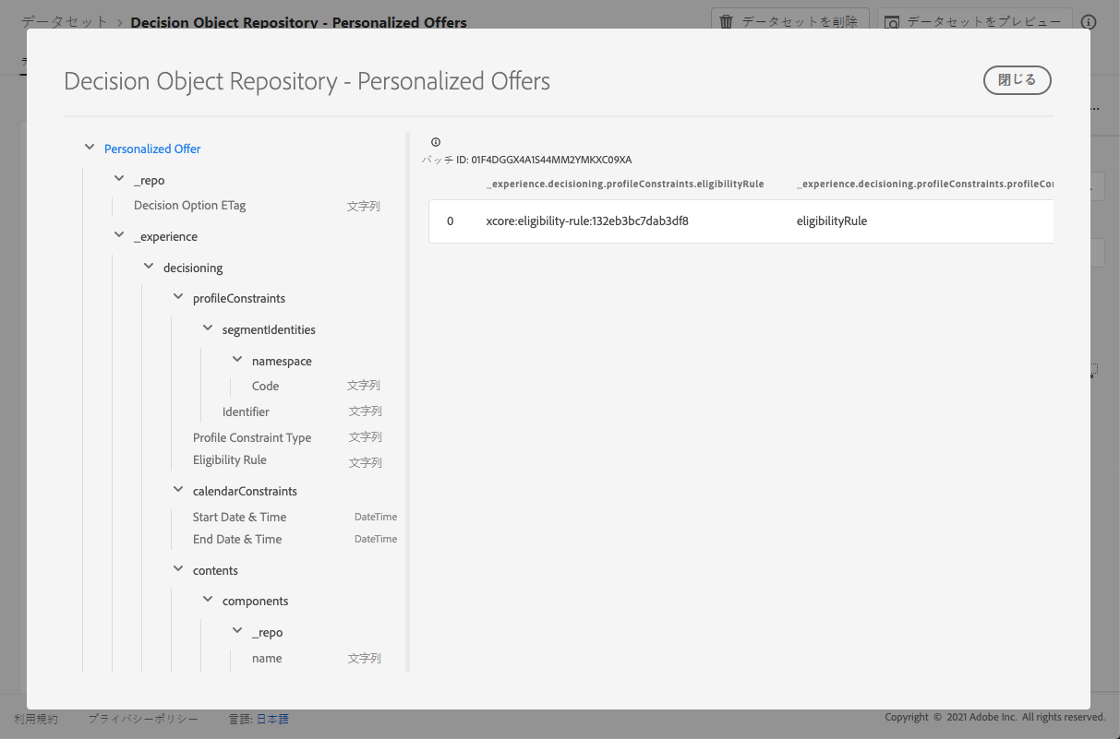
Task: Click the info circle icon at top right
Action: click(1089, 21)
